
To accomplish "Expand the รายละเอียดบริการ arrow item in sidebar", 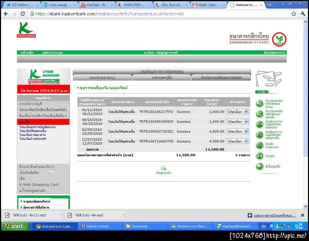I will point(36,201).
